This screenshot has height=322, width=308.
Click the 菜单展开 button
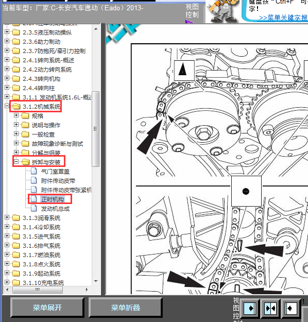click(x=47, y=308)
